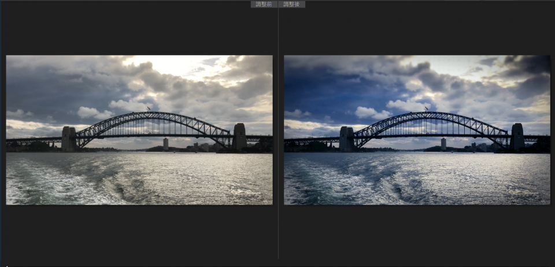Click the after-adjustment bridge photo
Screen dimensions: 555x267
coord(417,130)
